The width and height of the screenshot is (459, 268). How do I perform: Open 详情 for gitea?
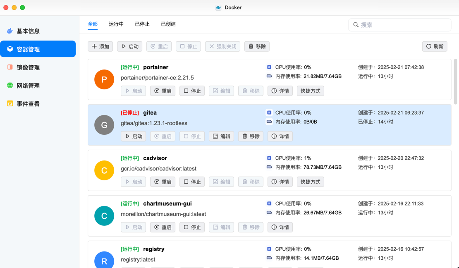280,136
